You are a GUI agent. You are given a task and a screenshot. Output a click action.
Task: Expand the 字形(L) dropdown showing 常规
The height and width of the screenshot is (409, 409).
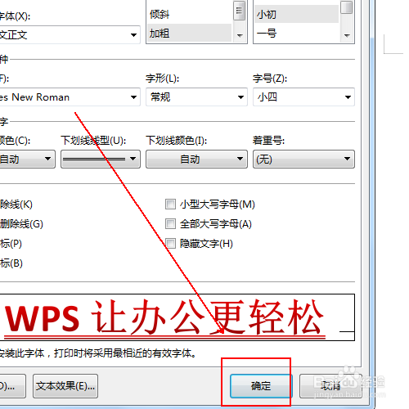point(196,97)
